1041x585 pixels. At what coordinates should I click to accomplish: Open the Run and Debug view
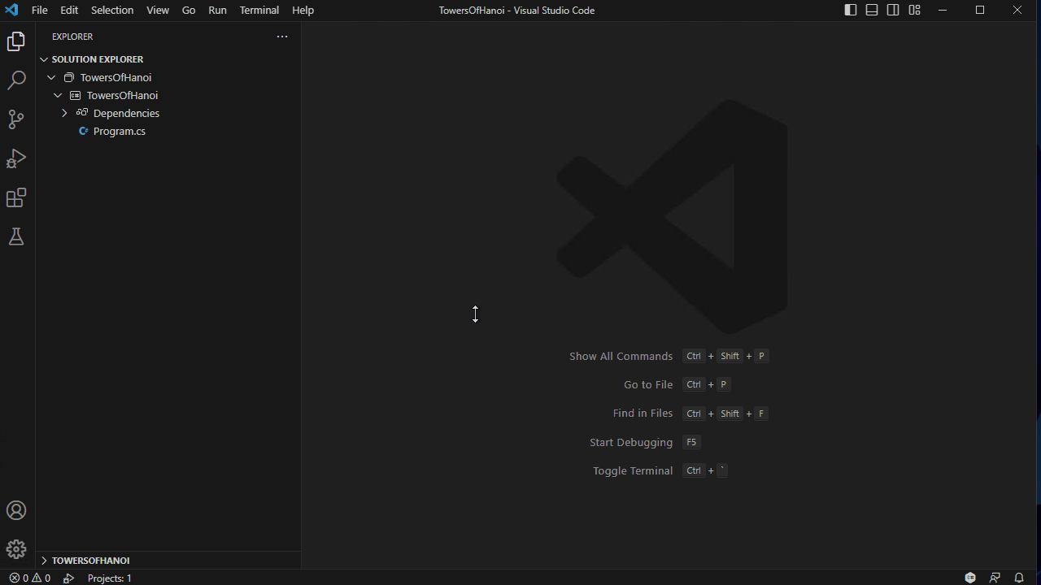16,158
